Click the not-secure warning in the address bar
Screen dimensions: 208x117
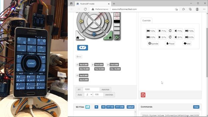[x=100, y=9]
